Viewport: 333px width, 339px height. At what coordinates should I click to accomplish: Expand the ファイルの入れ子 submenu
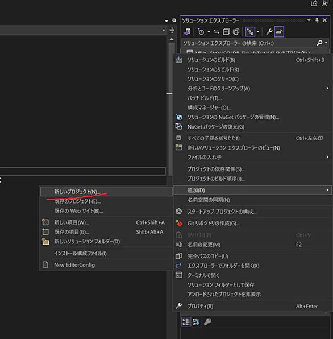coord(253,157)
